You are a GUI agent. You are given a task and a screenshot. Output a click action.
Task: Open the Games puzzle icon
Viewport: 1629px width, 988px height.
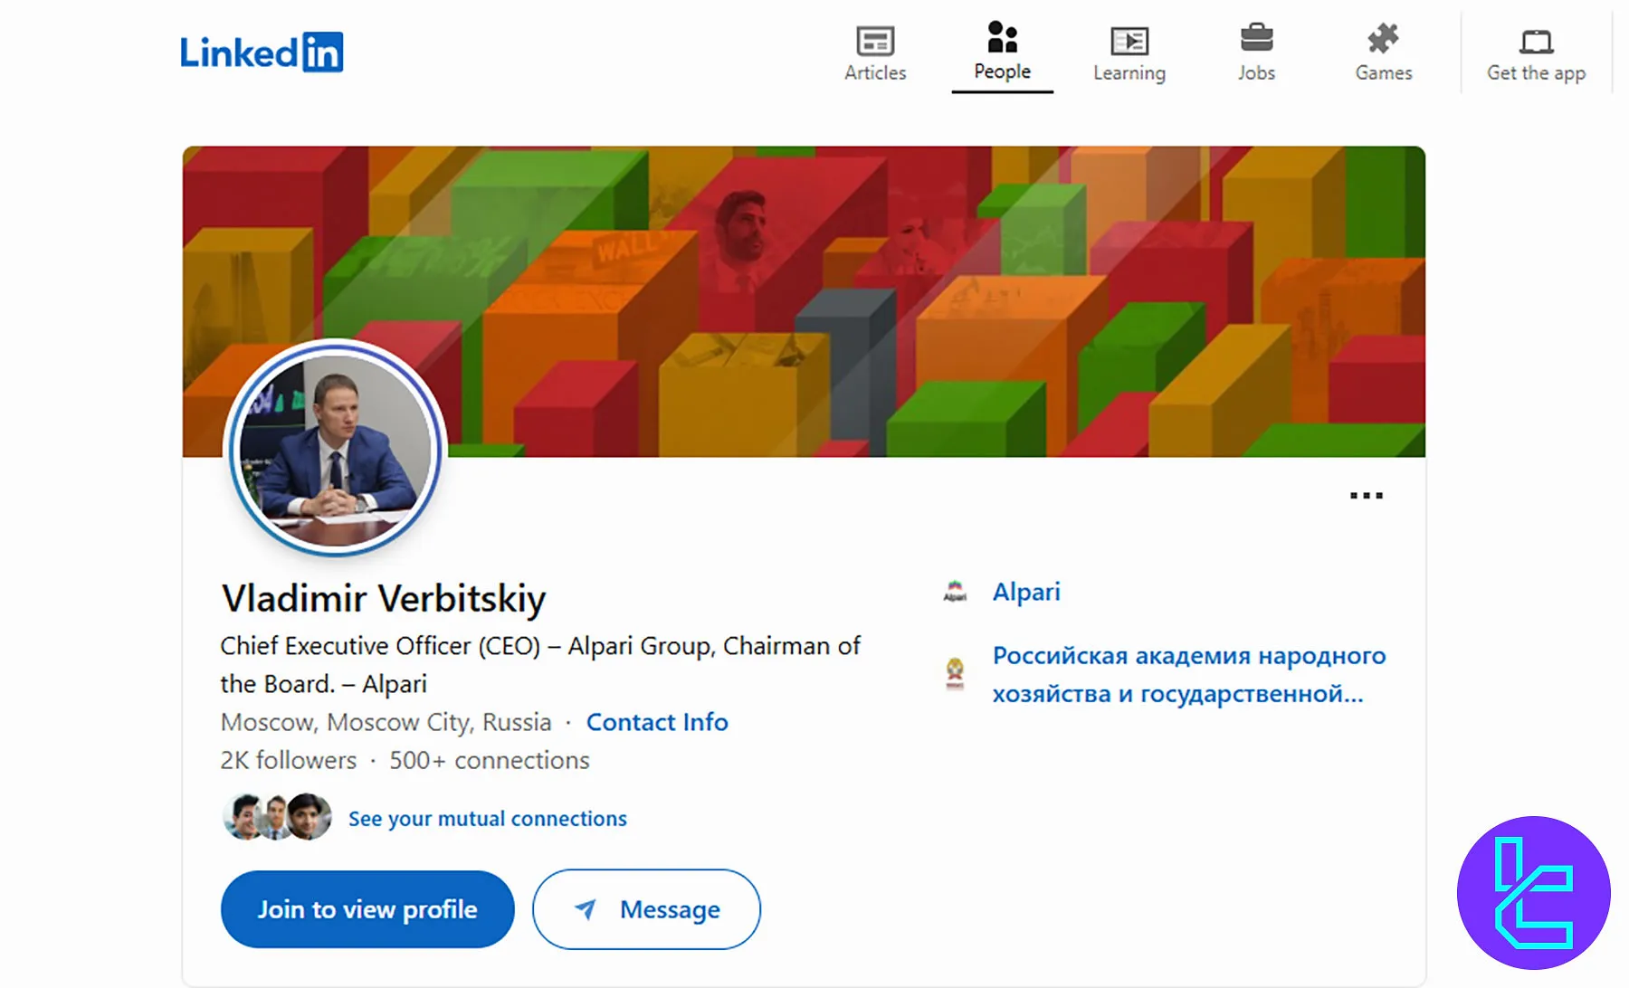pyautogui.click(x=1383, y=39)
